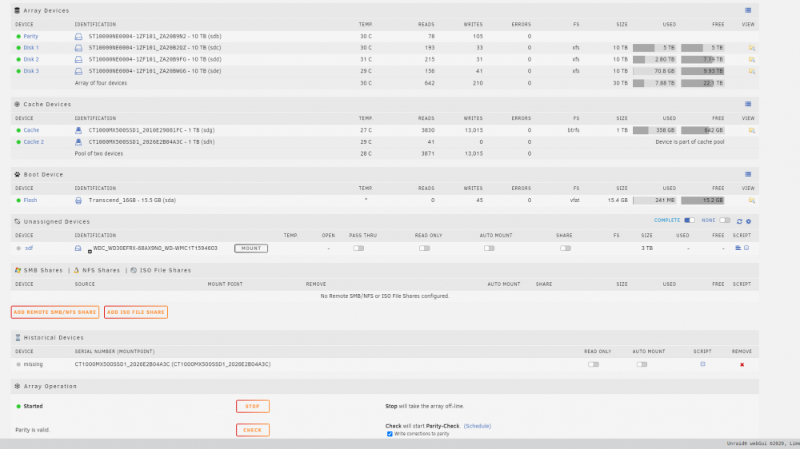Open the parity check Schedule link
800x449 pixels.
pos(478,426)
